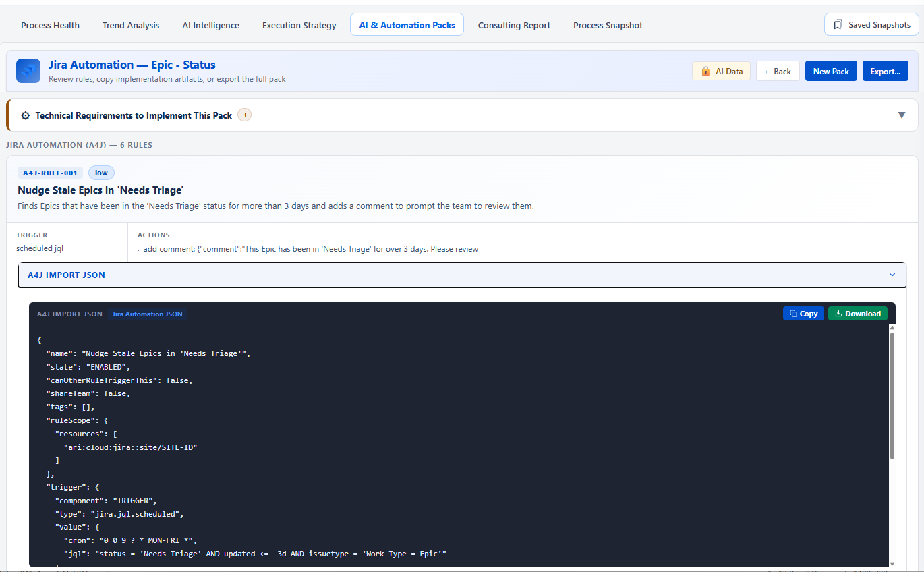
Task: Click the gear icon beside Technical Requirements
Action: 26,115
